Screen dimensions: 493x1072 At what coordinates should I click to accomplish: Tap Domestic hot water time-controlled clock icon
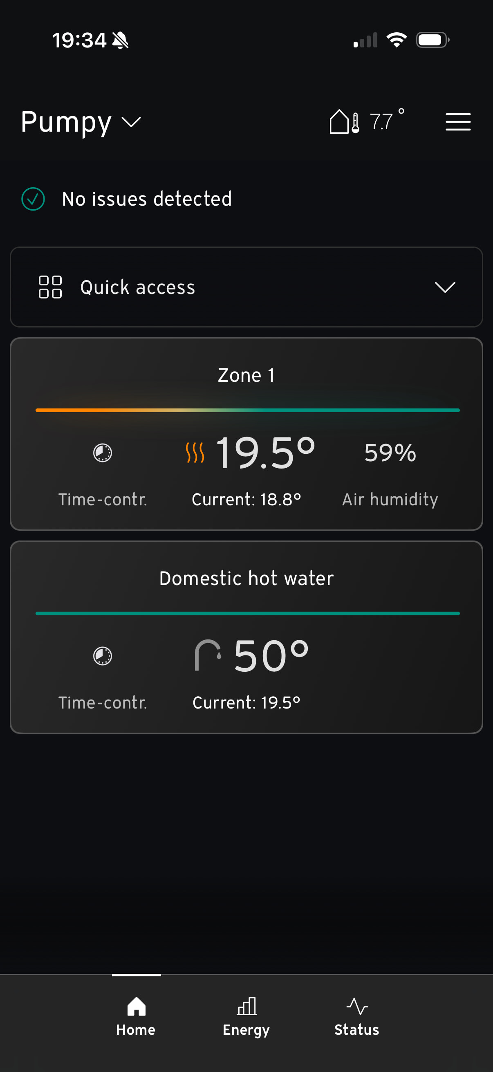[102, 656]
